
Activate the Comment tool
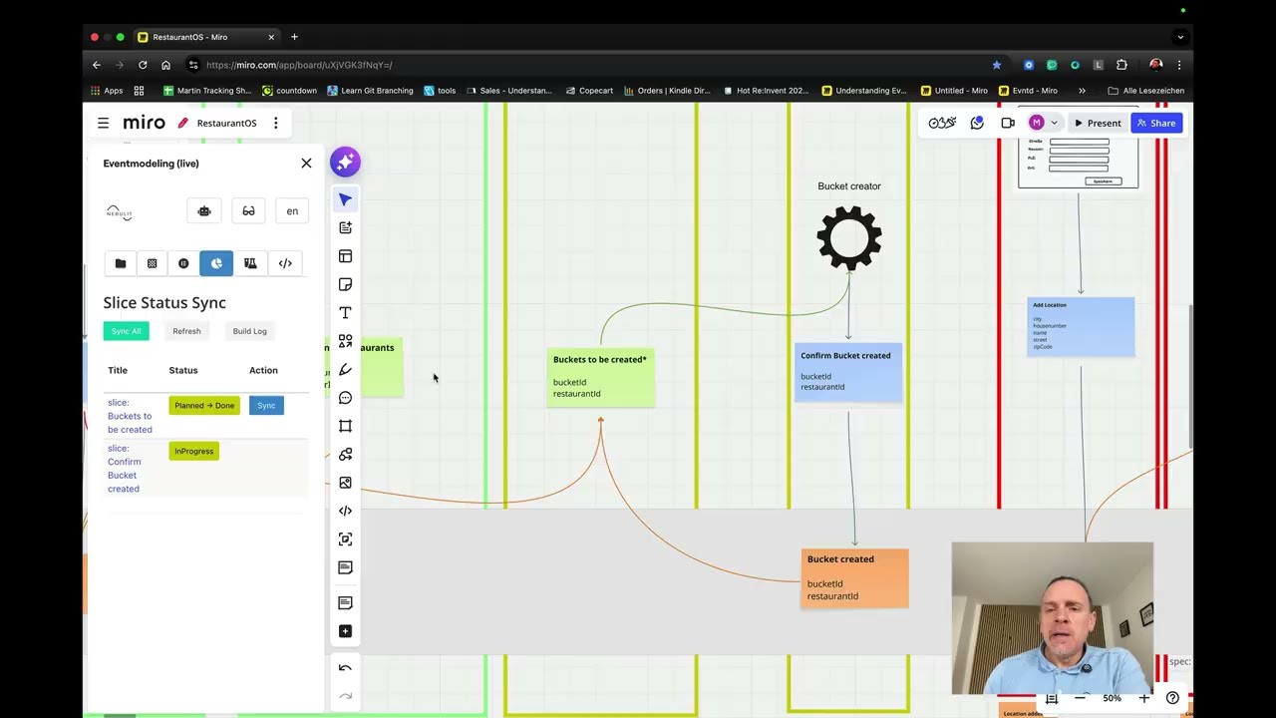pos(345,398)
